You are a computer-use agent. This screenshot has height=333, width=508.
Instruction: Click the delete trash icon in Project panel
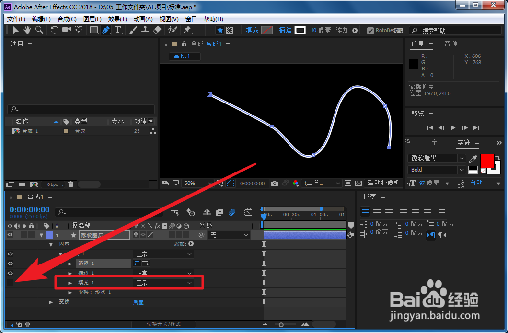pyautogui.click(x=70, y=184)
